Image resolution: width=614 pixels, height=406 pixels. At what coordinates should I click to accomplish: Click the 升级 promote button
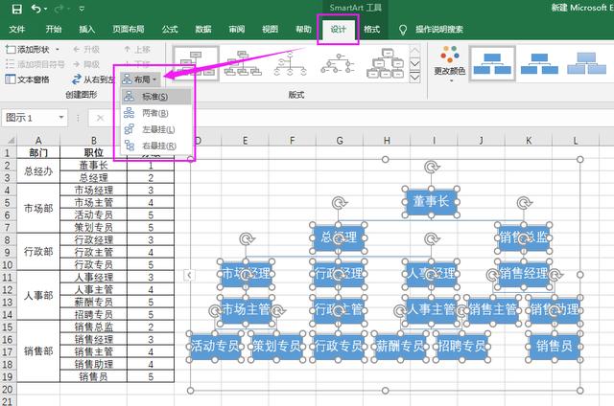86,50
